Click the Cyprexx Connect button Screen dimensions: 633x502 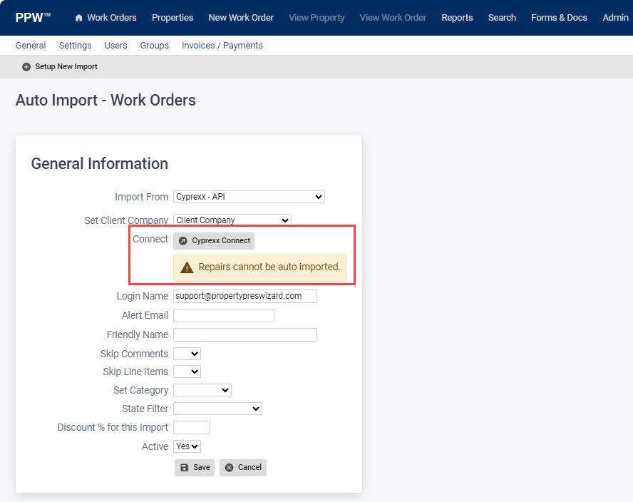point(213,240)
